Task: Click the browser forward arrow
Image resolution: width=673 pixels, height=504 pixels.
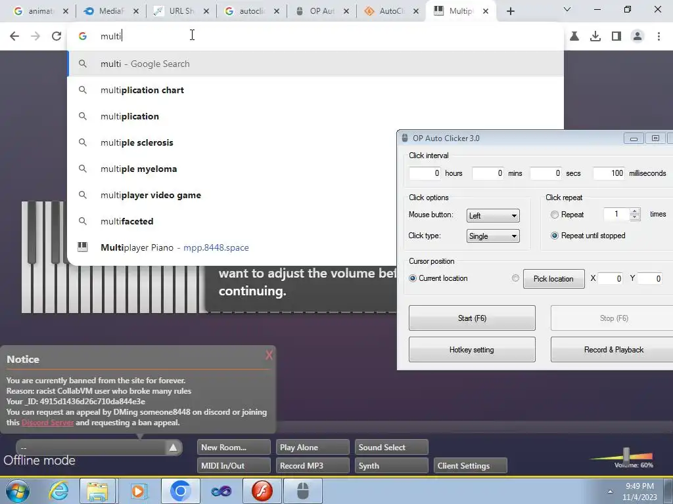Action: pyautogui.click(x=35, y=36)
